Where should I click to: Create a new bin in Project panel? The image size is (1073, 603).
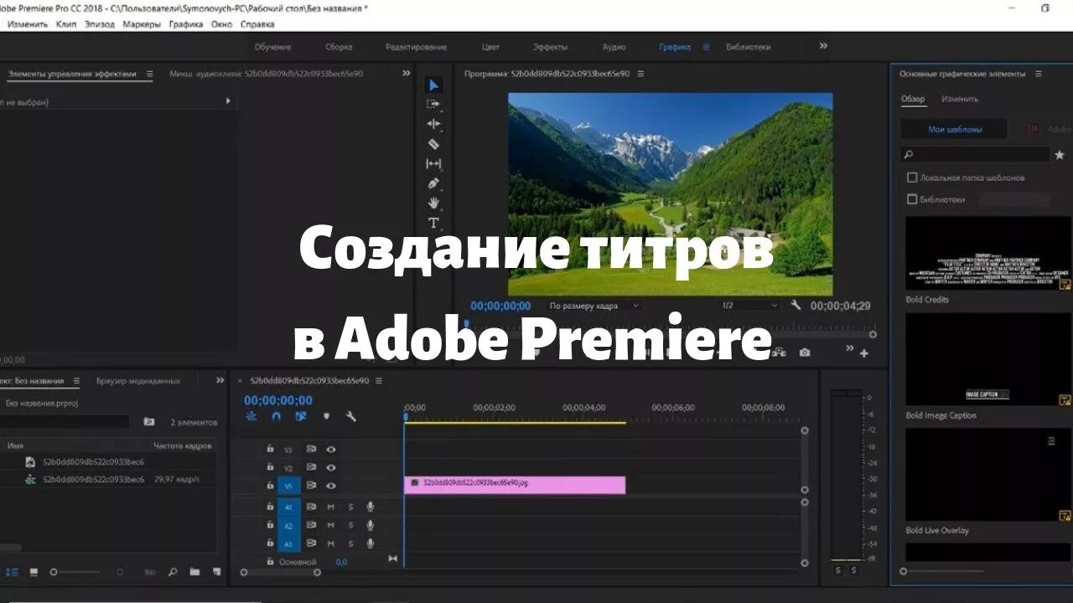point(194,572)
